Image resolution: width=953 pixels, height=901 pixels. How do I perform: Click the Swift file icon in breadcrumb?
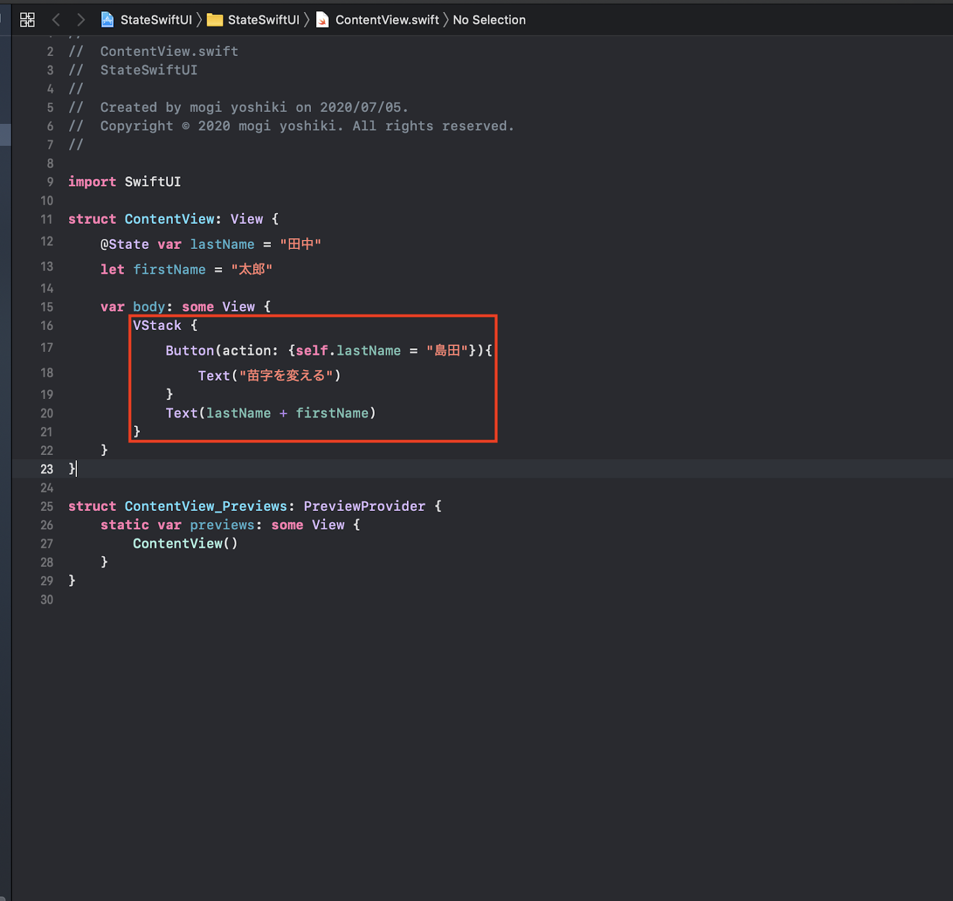click(322, 20)
